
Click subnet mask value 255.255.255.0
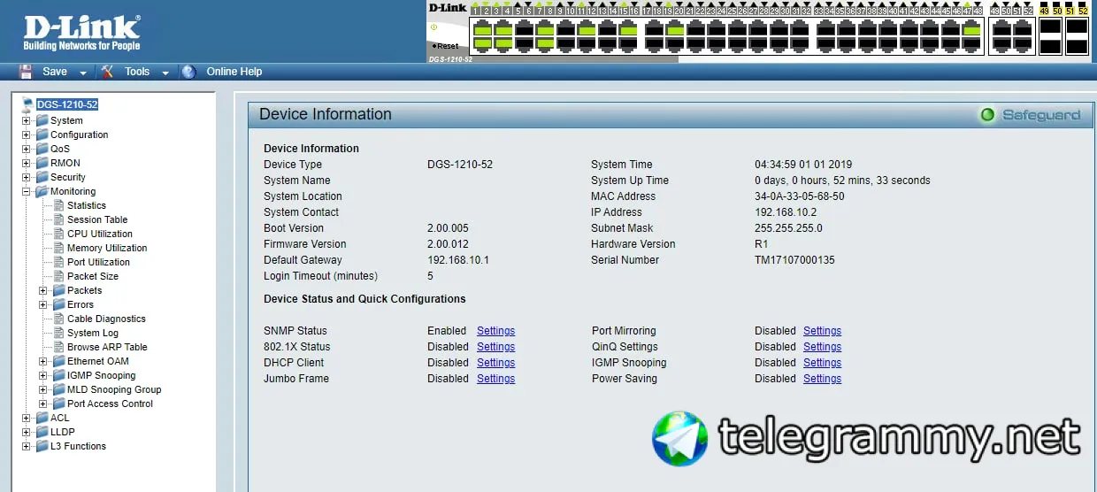pos(788,228)
